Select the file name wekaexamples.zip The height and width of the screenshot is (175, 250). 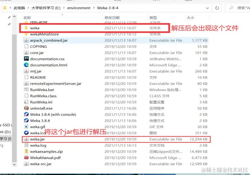click(x=47, y=151)
